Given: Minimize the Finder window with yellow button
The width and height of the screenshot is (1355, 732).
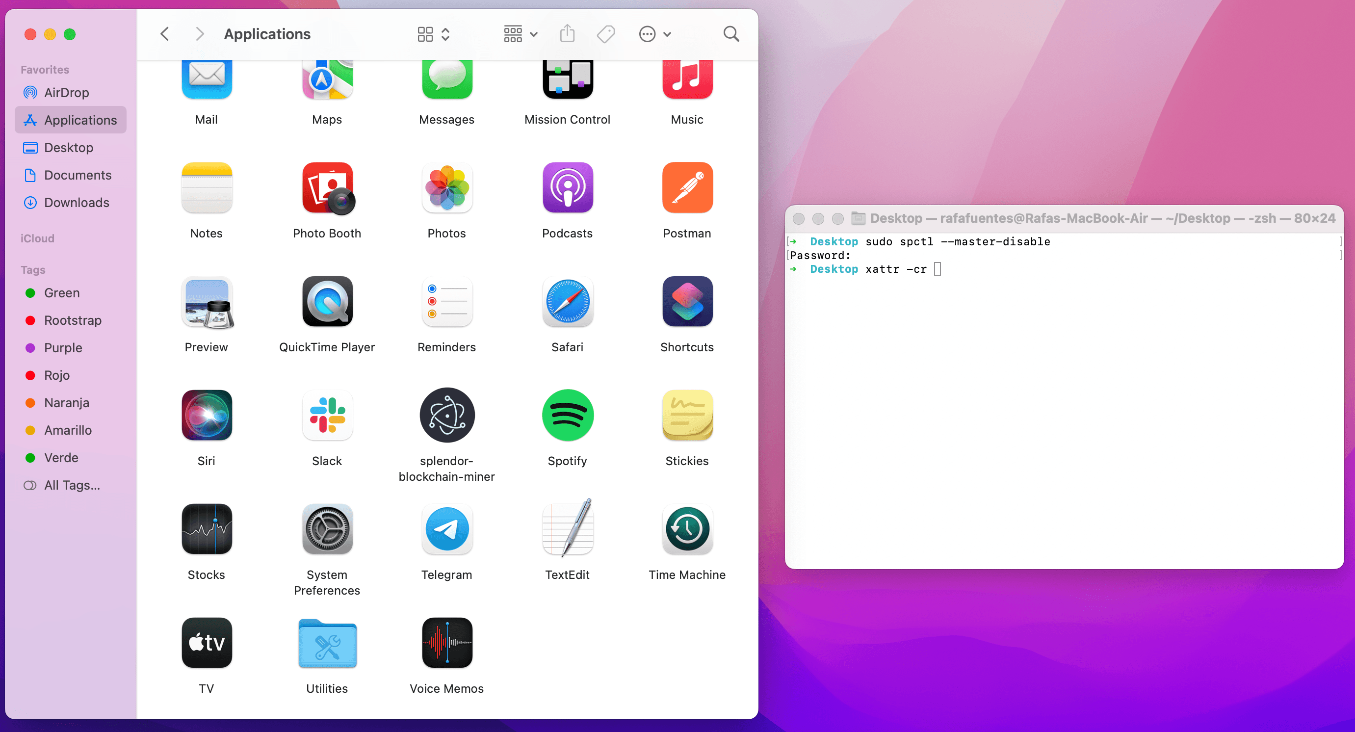Looking at the screenshot, I should click(x=50, y=34).
